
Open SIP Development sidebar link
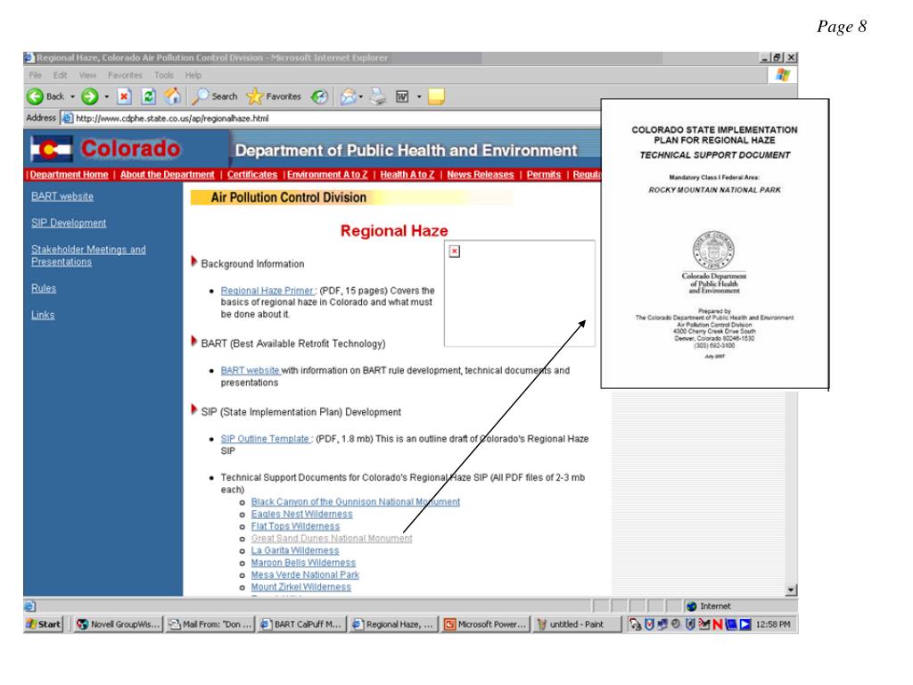pos(69,223)
